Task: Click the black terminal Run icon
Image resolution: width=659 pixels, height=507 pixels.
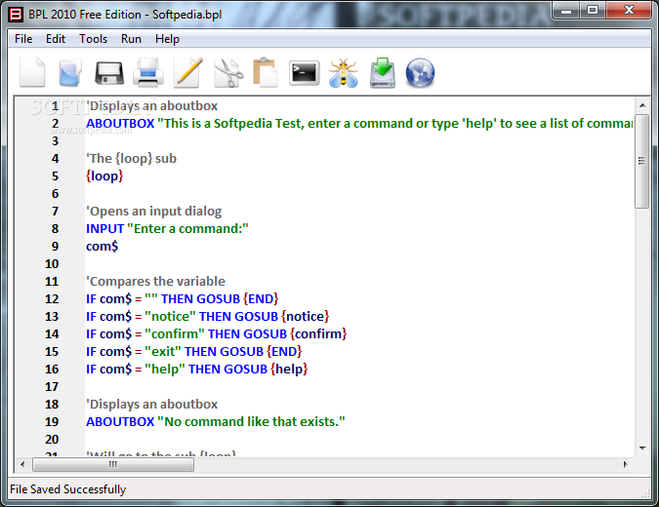Action: (305, 73)
